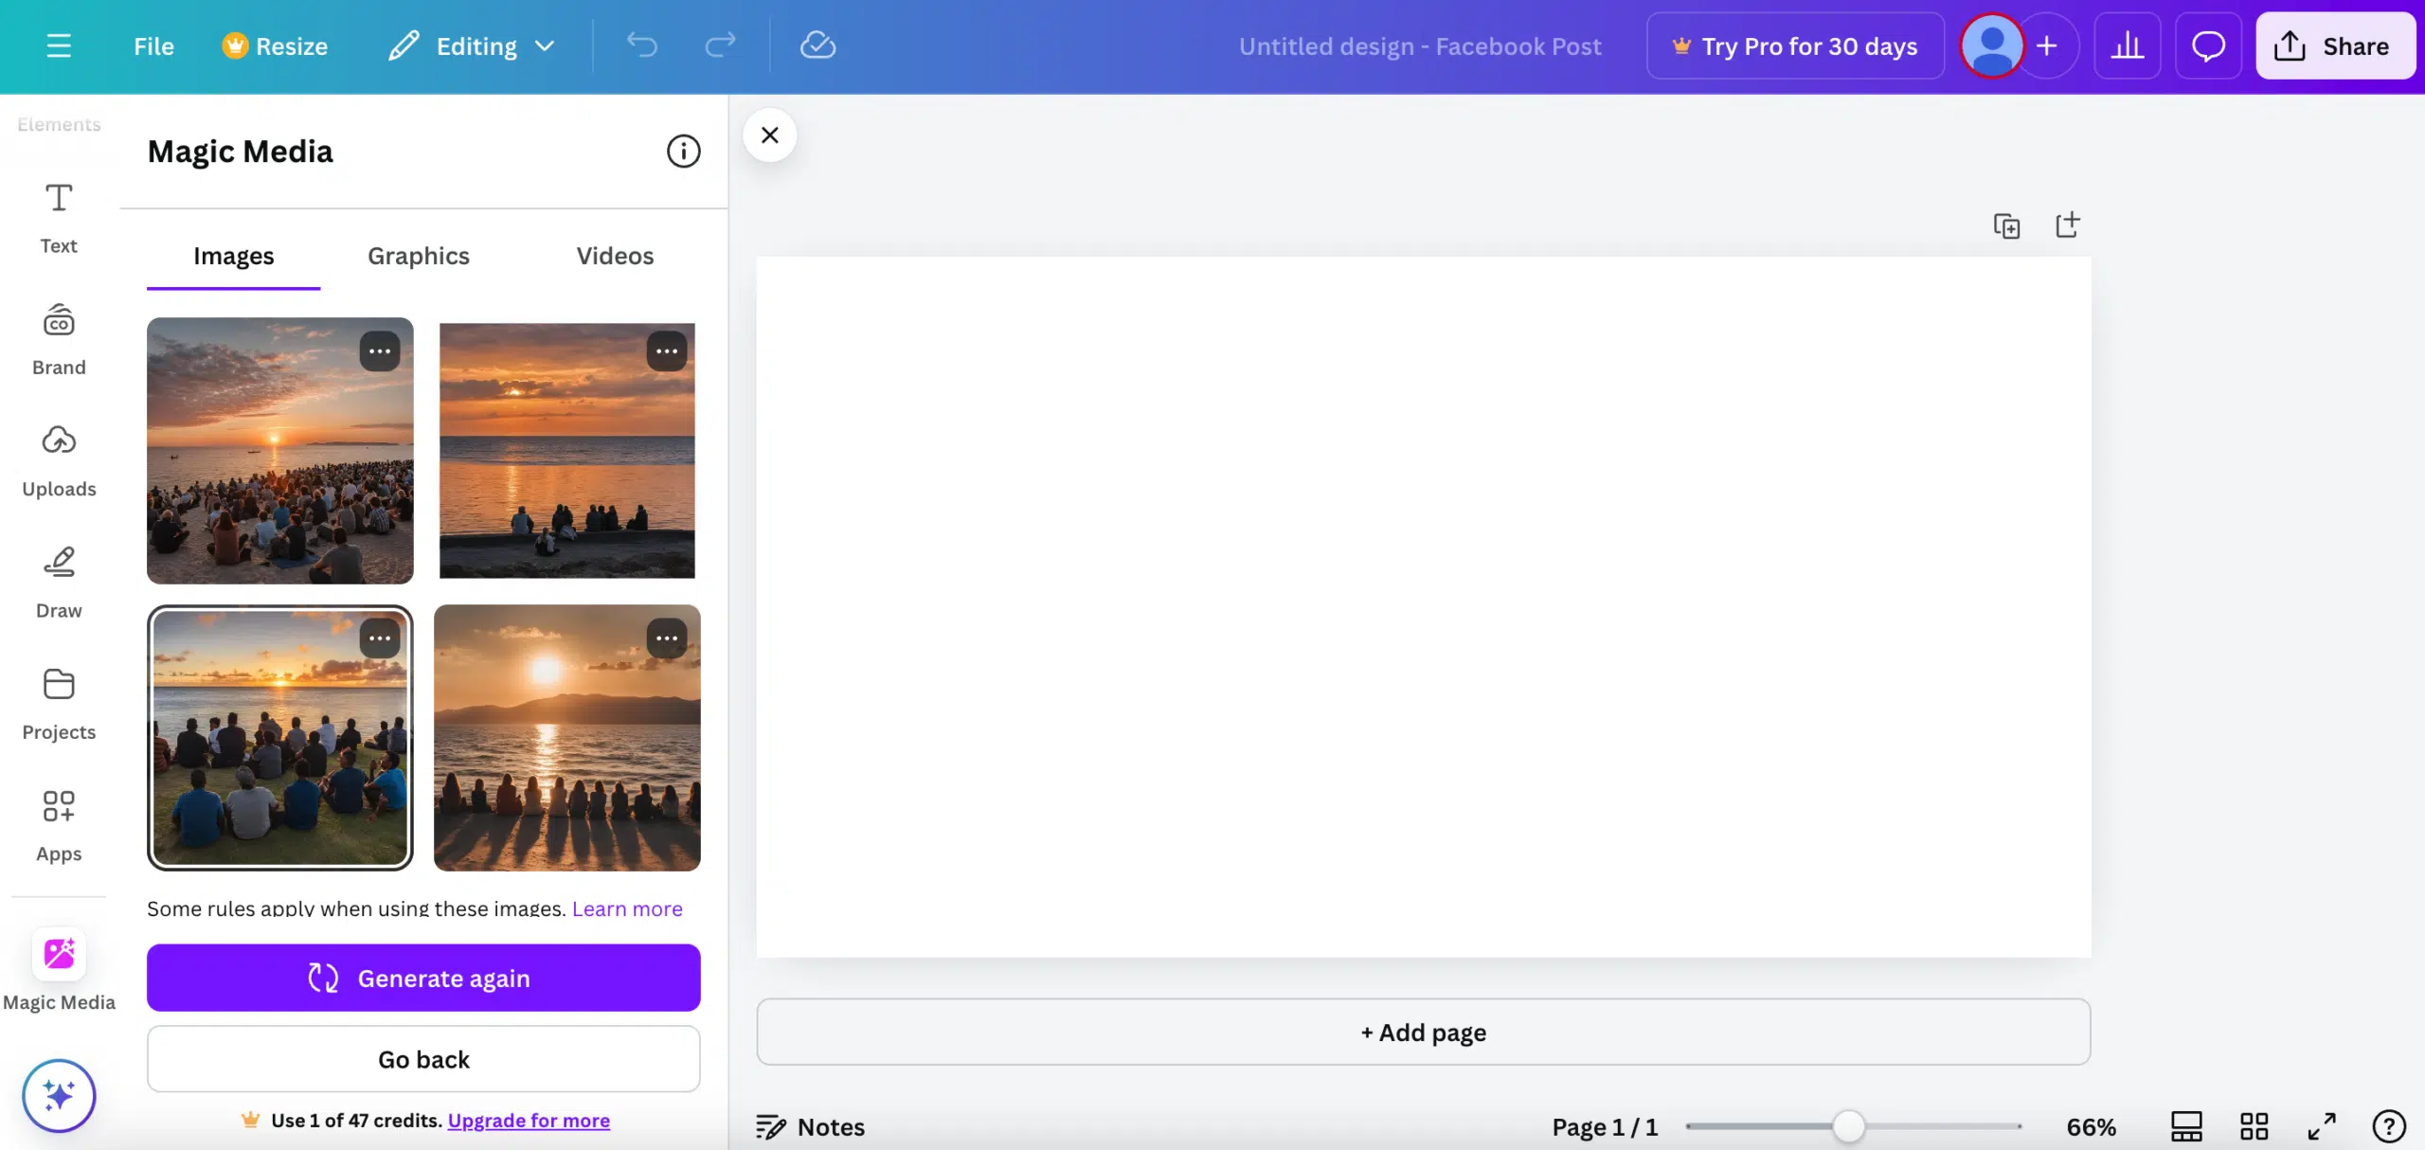Viewport: 2425px width, 1150px height.
Task: Click the Elements label in sidebar
Action: 59,124
